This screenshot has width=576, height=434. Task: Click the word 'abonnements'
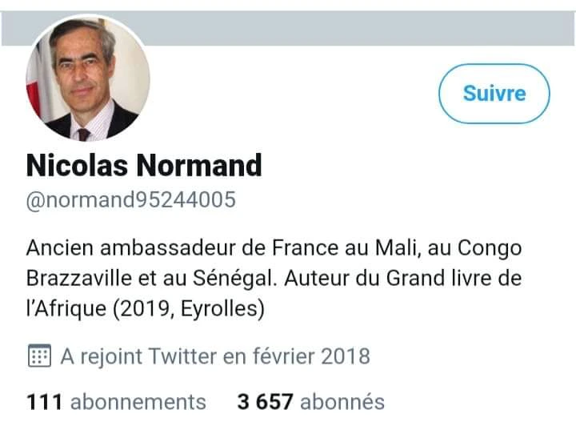[x=138, y=401]
